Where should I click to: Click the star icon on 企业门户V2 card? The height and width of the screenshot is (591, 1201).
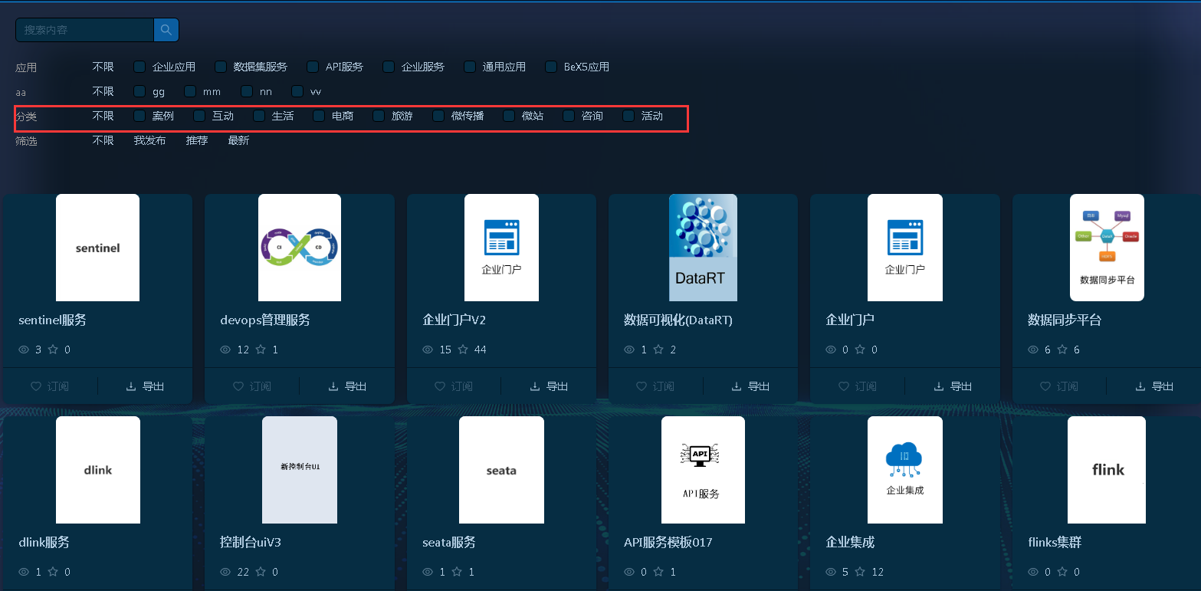tap(463, 350)
